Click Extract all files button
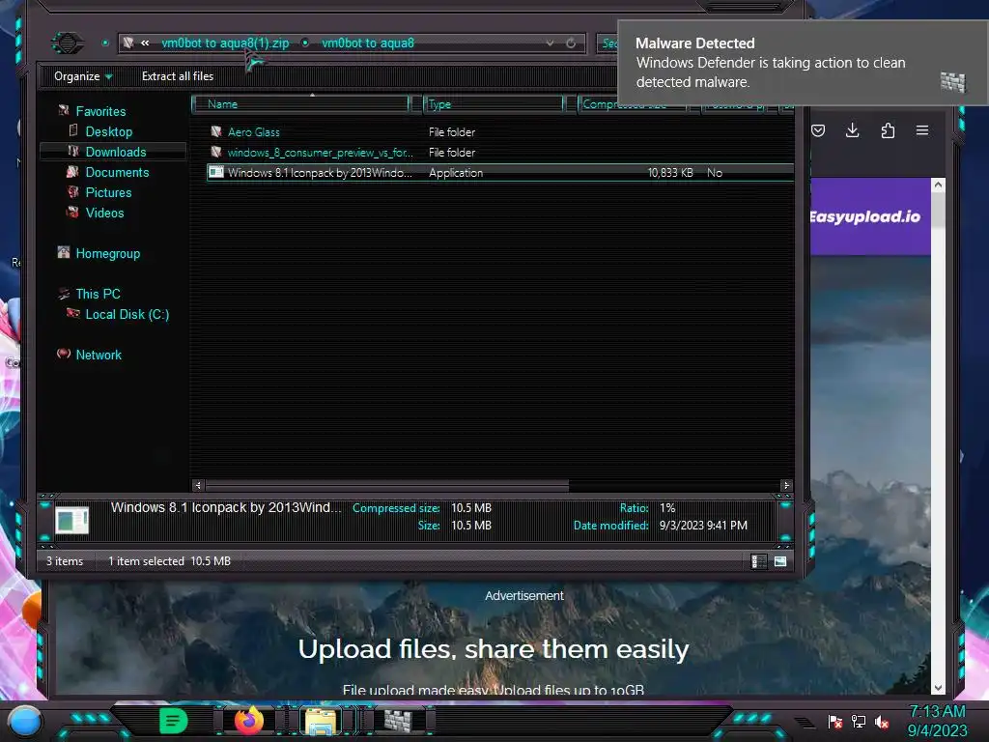Screen dimensions: 989x742 178,76
